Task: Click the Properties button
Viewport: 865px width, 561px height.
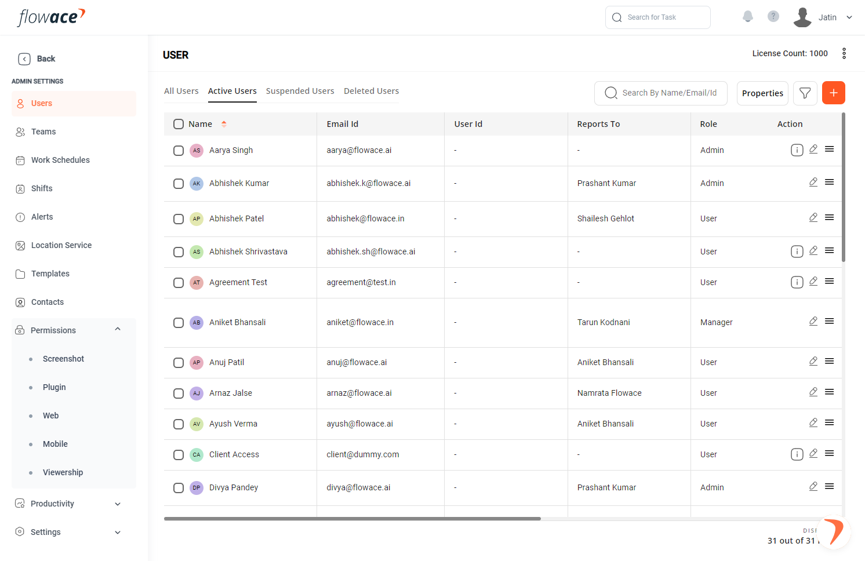Action: tap(762, 93)
